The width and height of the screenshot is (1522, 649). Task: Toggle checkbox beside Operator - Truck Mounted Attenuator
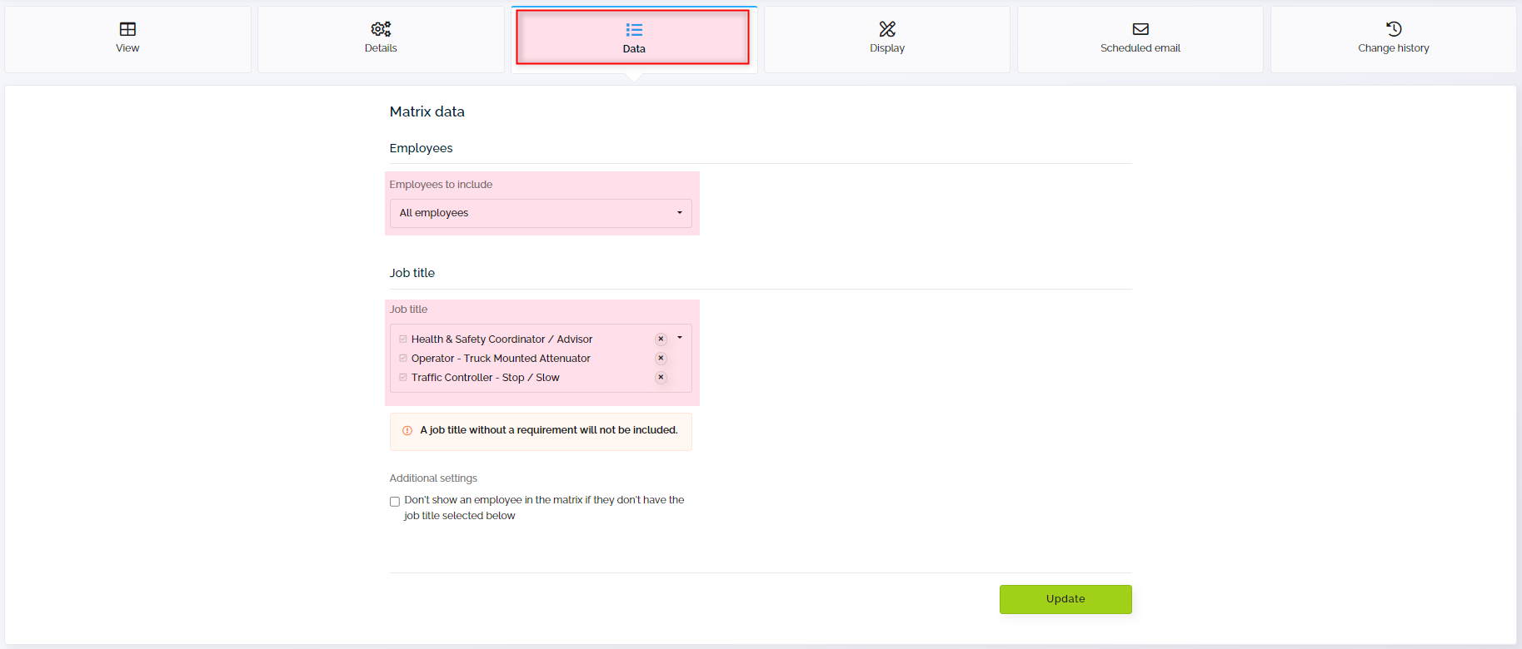click(402, 358)
